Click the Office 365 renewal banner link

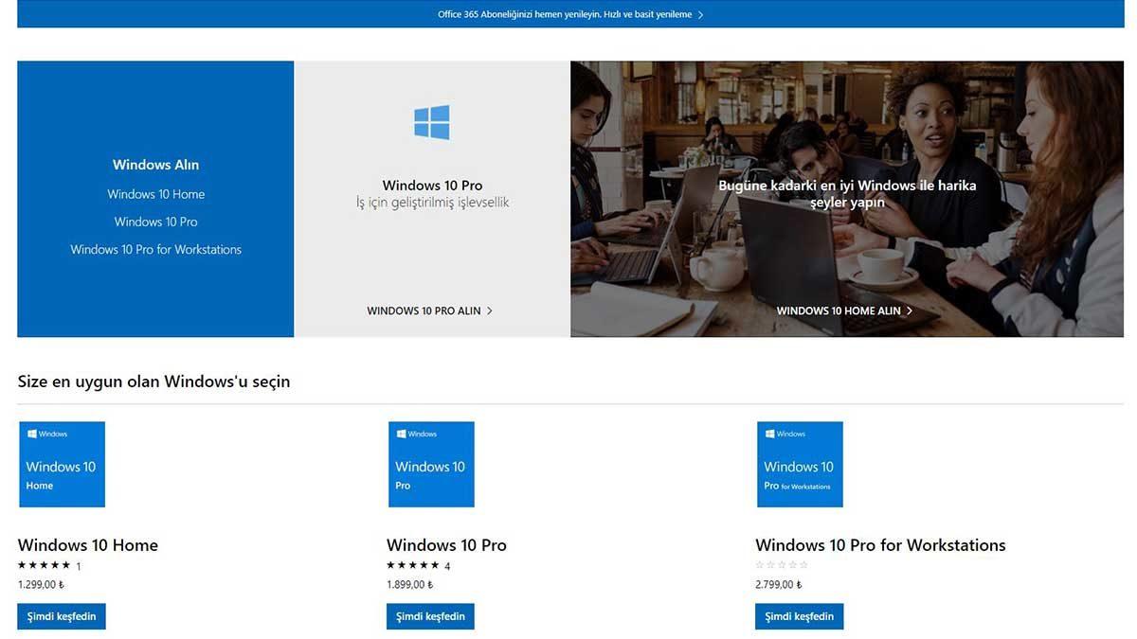[564, 14]
